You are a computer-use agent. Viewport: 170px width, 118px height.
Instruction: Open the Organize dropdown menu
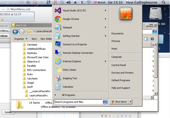click(x=21, y=39)
